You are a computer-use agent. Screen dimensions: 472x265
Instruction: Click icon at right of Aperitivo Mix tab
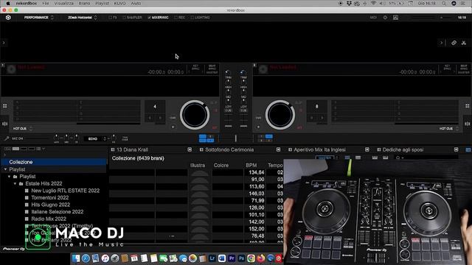coord(367,149)
